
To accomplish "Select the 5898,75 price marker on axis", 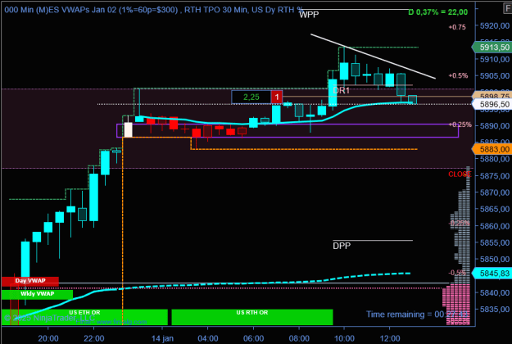I will (492, 96).
